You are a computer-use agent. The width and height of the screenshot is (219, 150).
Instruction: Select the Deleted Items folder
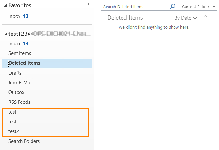point(24,63)
